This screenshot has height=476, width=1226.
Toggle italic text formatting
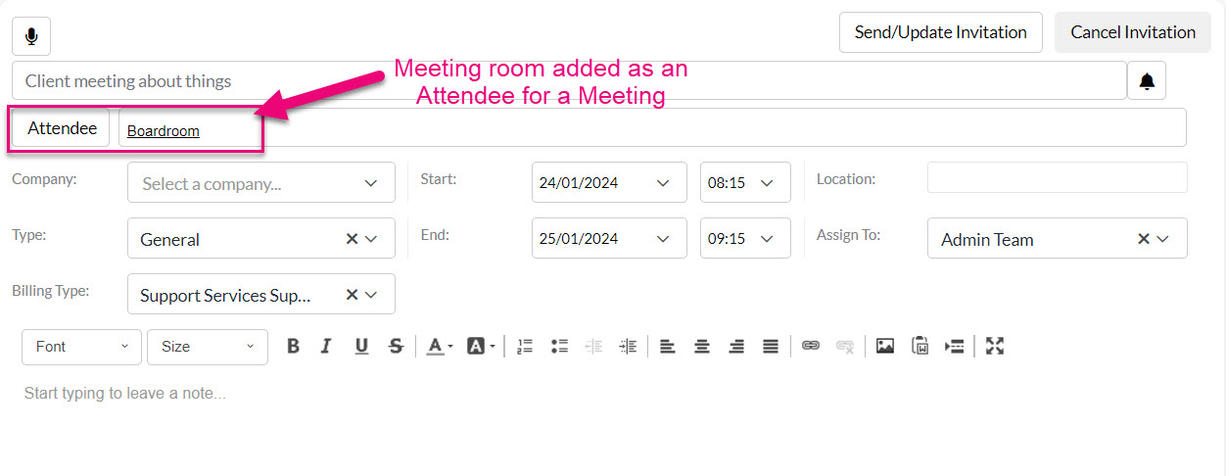coord(326,346)
